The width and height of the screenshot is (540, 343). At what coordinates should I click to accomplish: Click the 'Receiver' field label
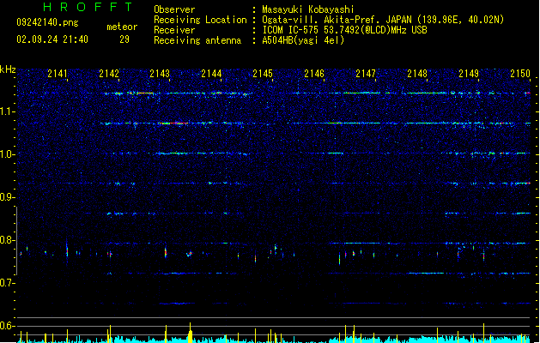tap(174, 30)
